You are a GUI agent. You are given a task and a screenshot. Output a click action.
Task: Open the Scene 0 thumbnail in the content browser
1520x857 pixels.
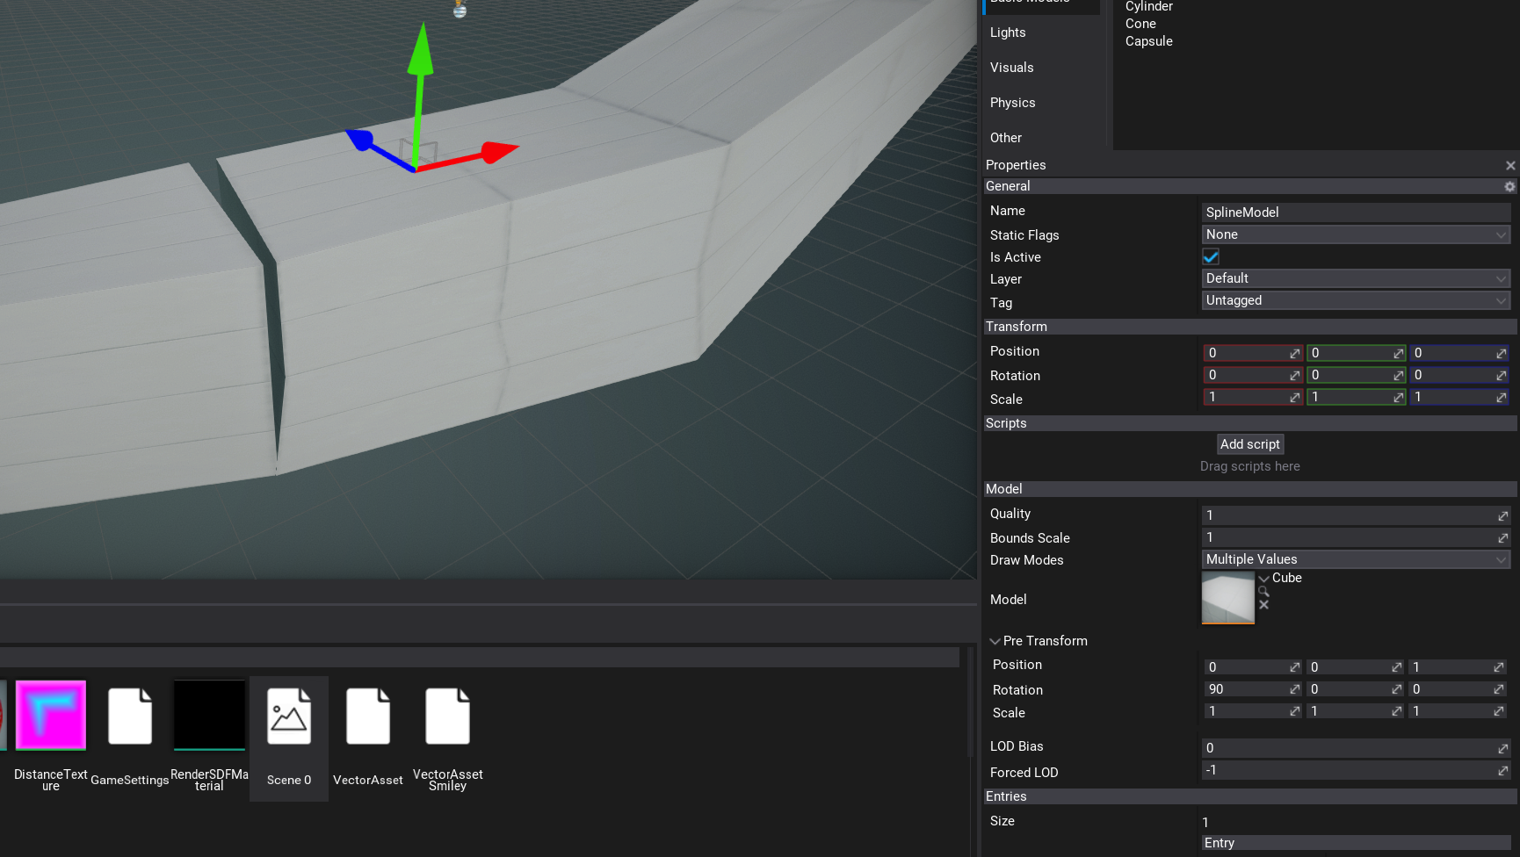pyautogui.click(x=288, y=716)
